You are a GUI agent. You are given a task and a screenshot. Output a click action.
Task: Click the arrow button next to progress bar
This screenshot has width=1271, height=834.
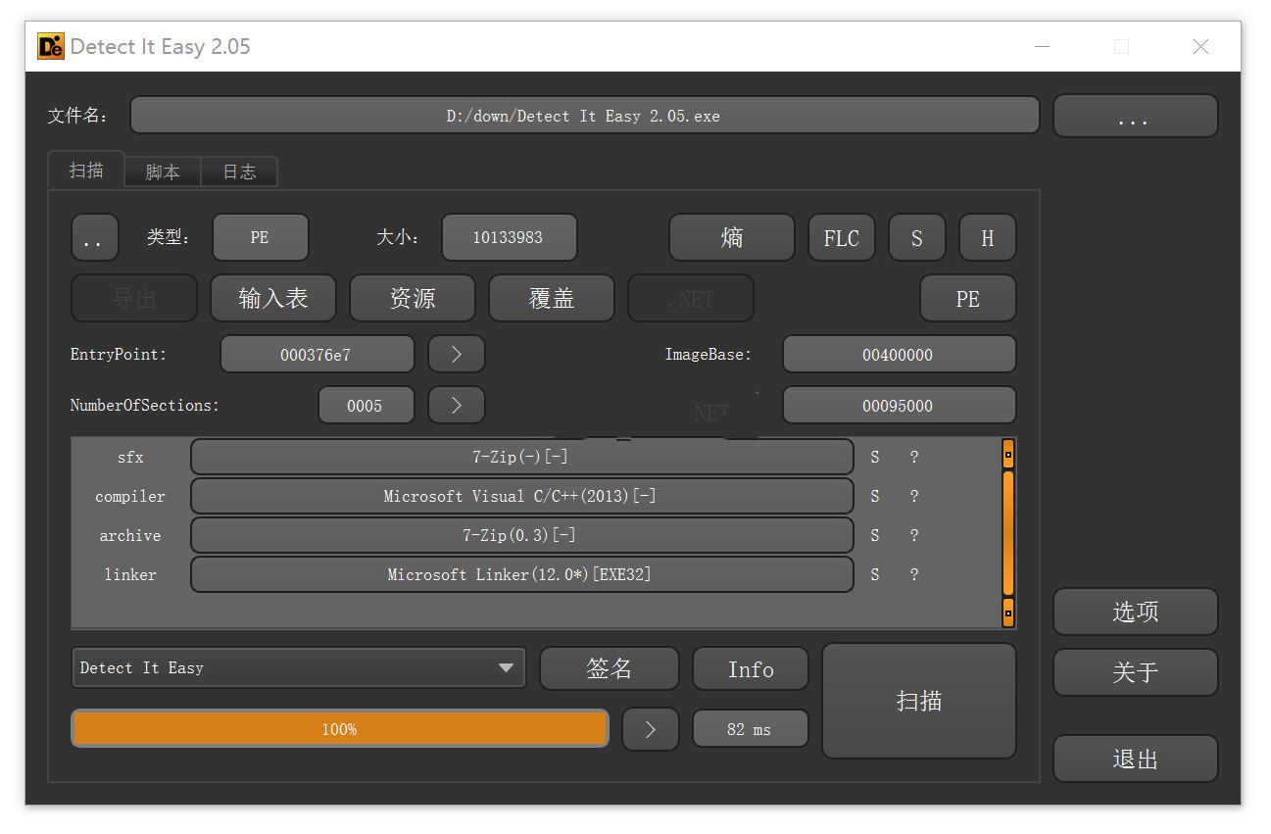coord(650,729)
